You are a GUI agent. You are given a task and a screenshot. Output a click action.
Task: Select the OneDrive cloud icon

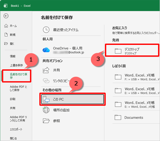pos(46,50)
